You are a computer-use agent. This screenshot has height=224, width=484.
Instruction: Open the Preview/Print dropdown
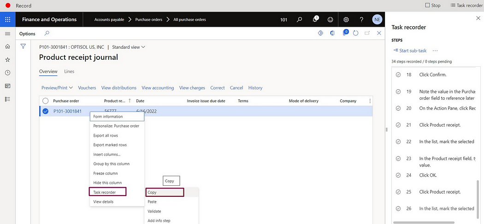pos(57,88)
